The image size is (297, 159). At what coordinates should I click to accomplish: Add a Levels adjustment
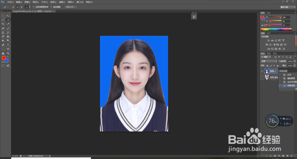272,40
